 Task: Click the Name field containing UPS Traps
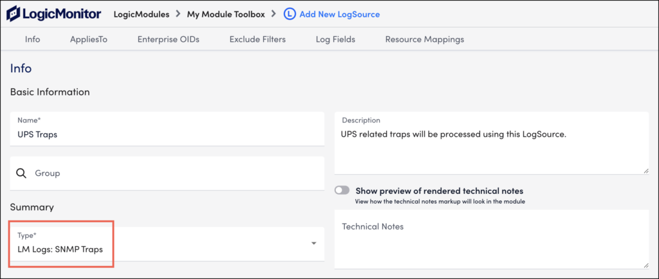pyautogui.click(x=167, y=129)
